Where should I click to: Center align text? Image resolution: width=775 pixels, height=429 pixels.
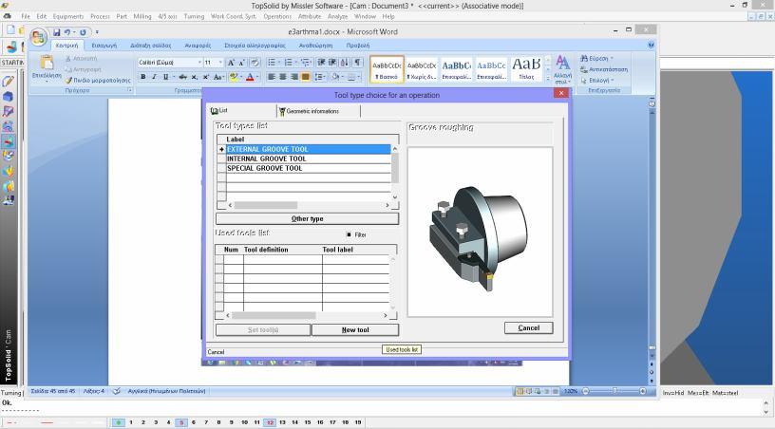[x=283, y=77]
